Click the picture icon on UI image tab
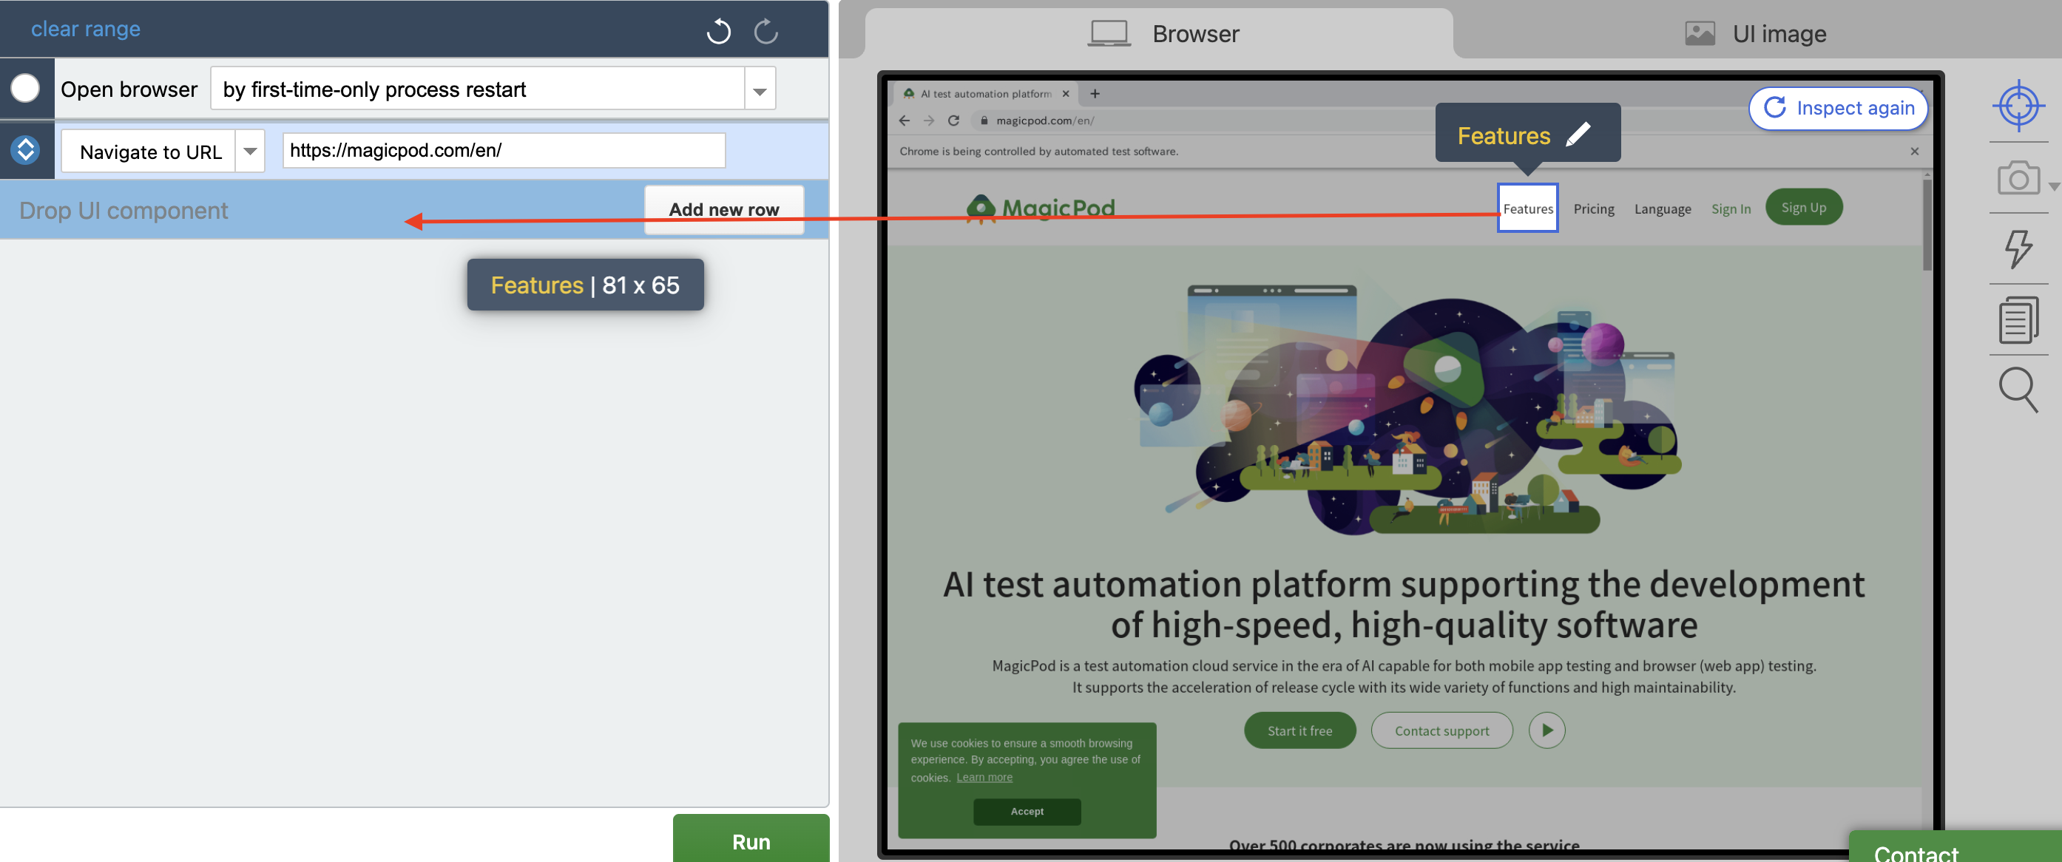This screenshot has width=2062, height=862. pyautogui.click(x=1700, y=33)
